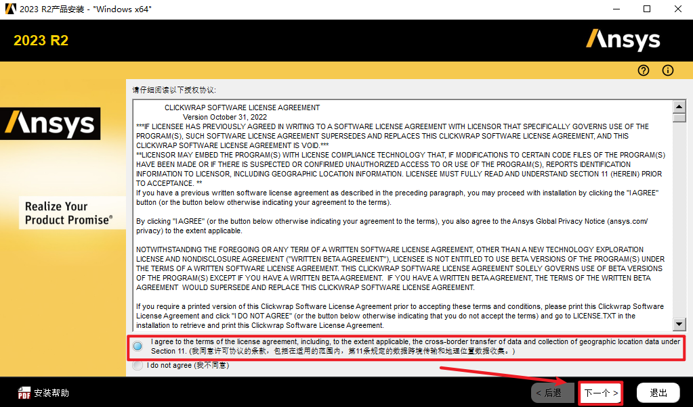Click 下一个 to continue installation
The image size is (693, 407).
tap(601, 393)
